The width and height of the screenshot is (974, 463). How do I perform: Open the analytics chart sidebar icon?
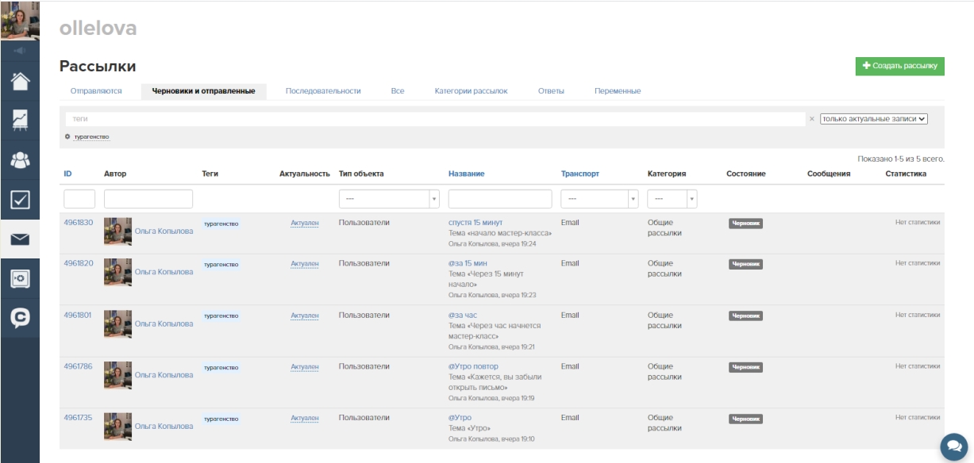pos(19,120)
